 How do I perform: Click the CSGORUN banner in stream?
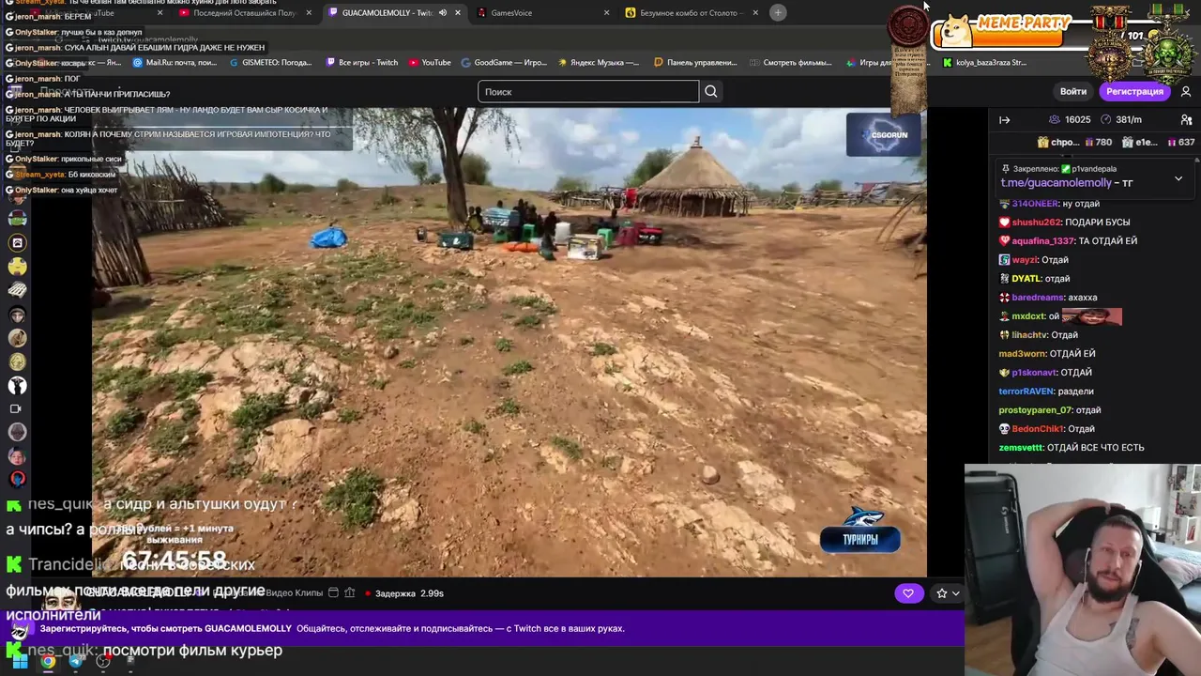[x=882, y=134]
